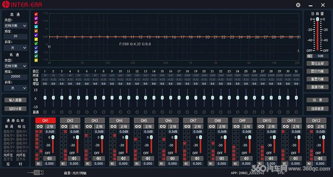Open the 场景 scene button
This screenshot has height=177, width=333.
click(x=318, y=100)
